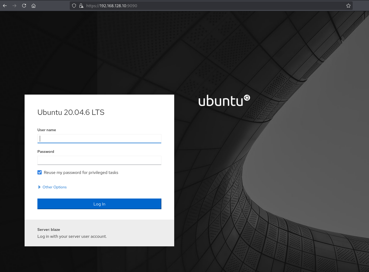
Task: Click the User name label
Action: (47, 130)
